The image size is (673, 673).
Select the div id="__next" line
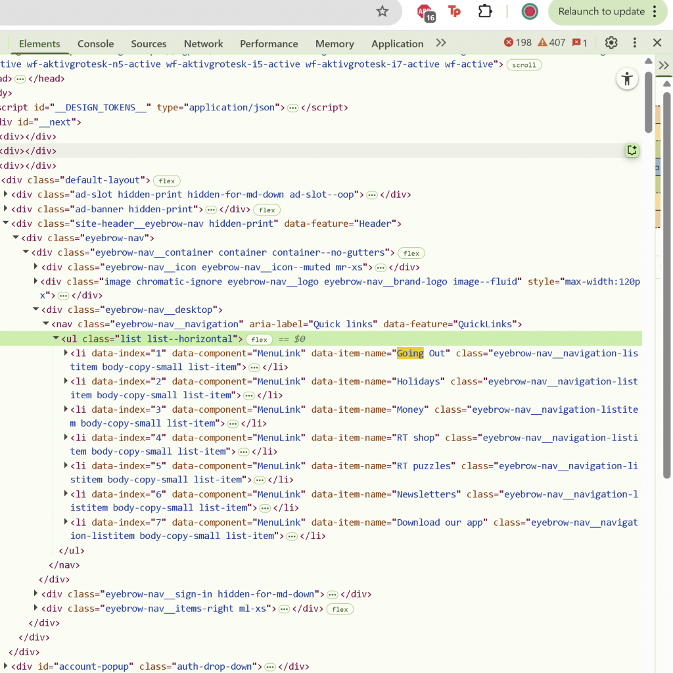(41, 122)
